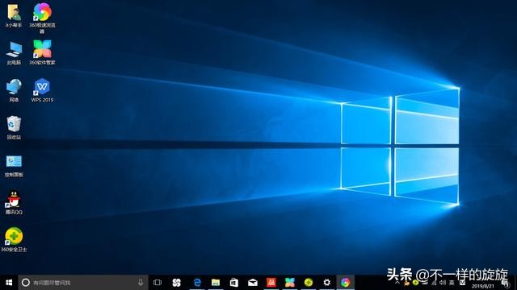
Task: Open Settings gear in the taskbar
Action: [326, 283]
